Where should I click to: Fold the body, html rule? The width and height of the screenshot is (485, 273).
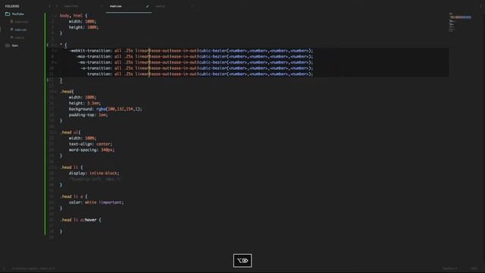(56, 15)
